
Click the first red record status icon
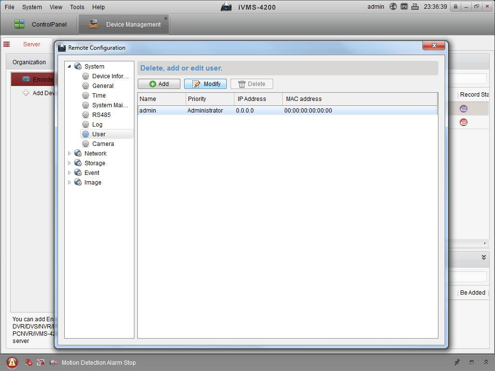(x=464, y=109)
